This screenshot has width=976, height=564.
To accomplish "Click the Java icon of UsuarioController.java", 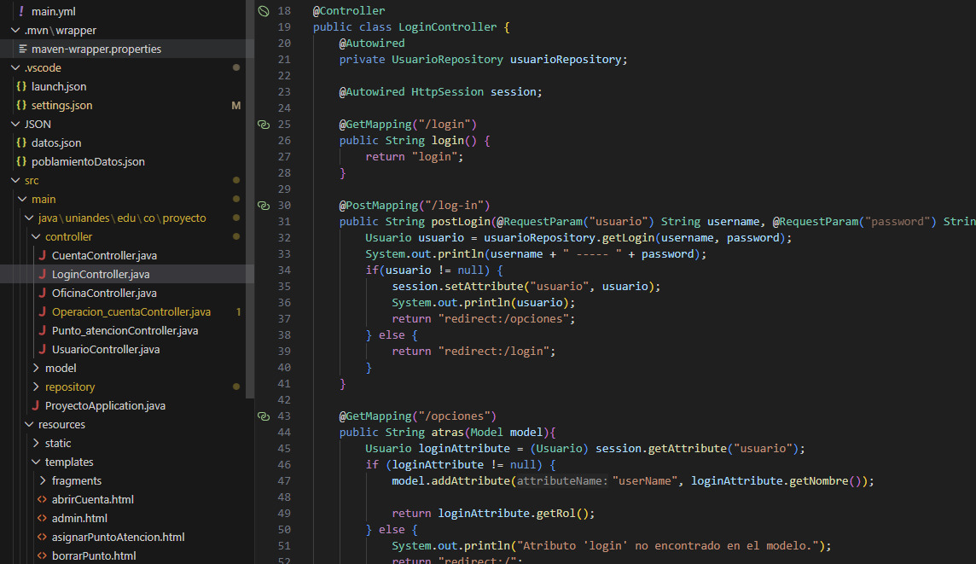I will (43, 349).
